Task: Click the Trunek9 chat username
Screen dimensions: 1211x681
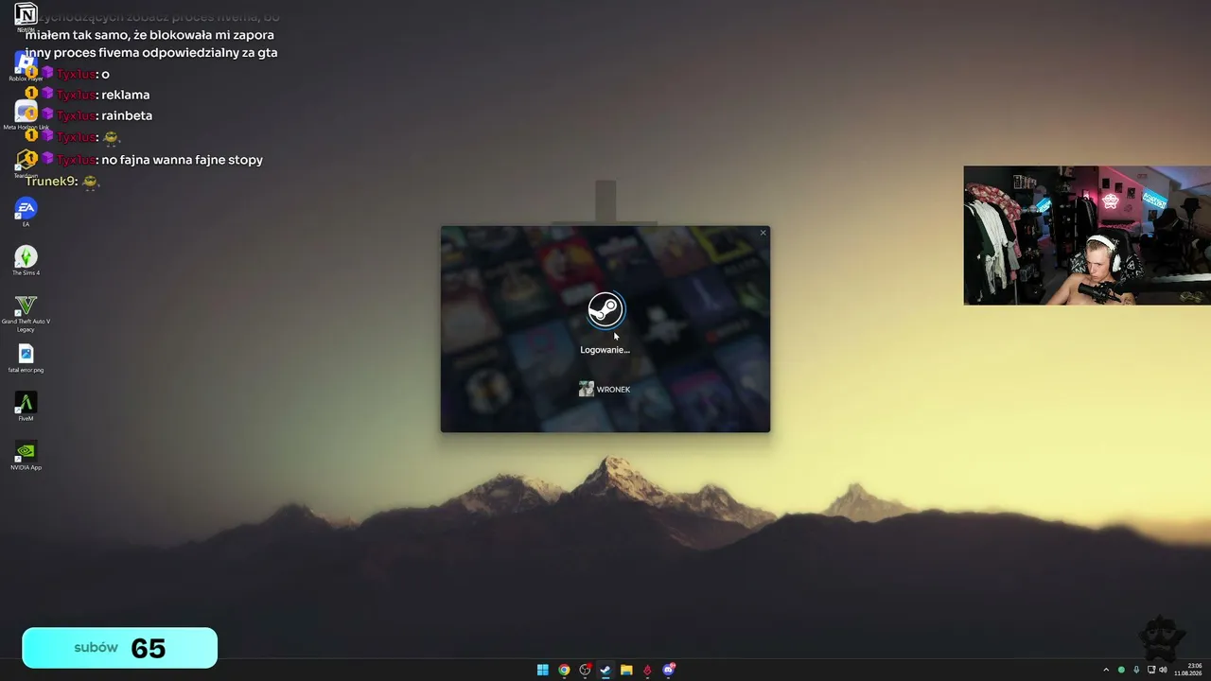Action: (51, 181)
